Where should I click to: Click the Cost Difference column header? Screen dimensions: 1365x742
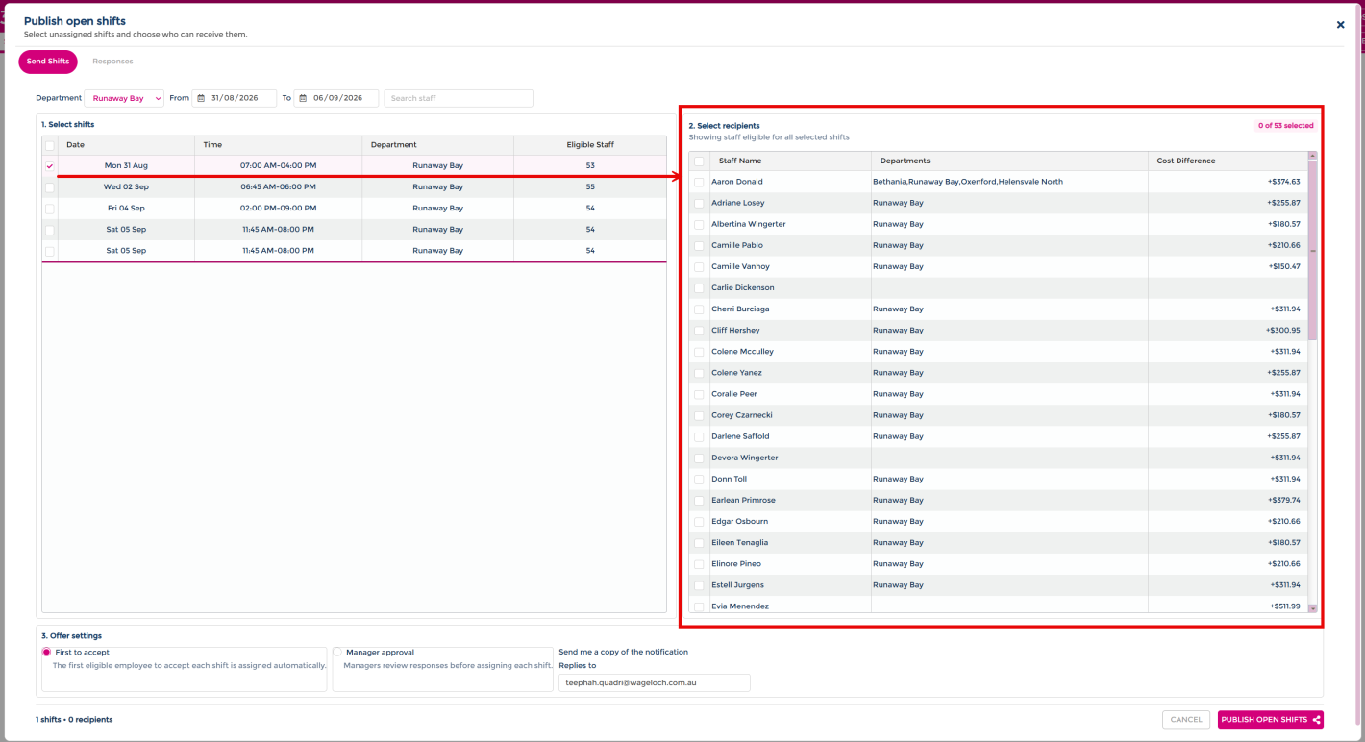(1228, 161)
